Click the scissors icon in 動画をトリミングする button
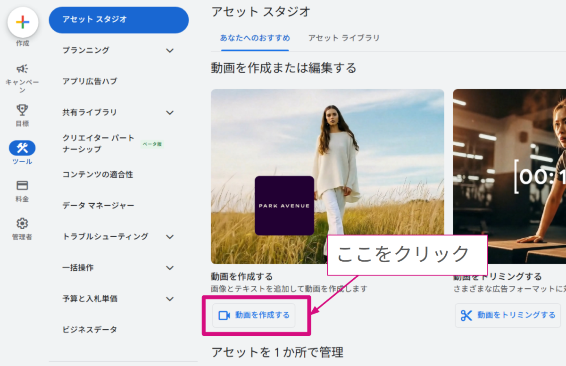566x366 pixels. point(466,315)
